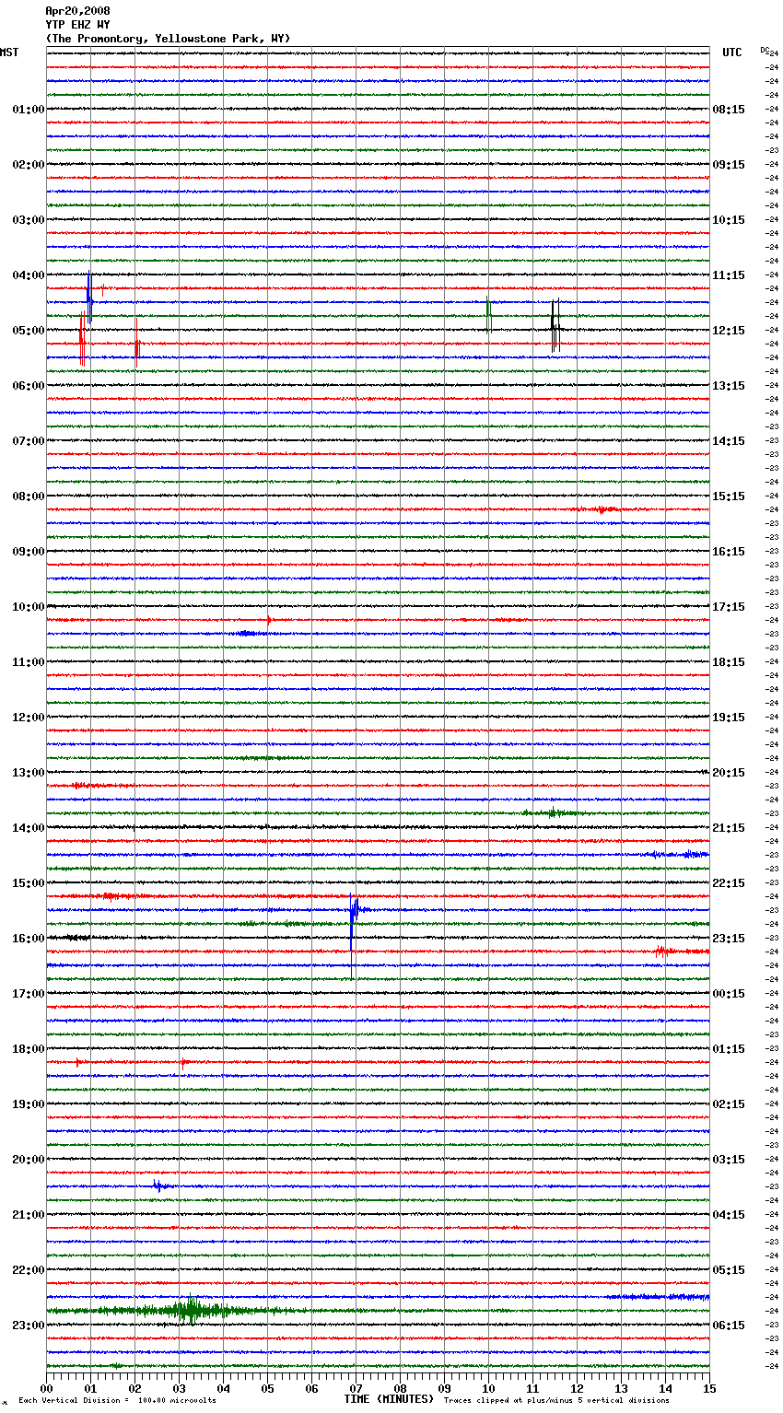Click the "00:15" UTC time label

click(x=729, y=994)
